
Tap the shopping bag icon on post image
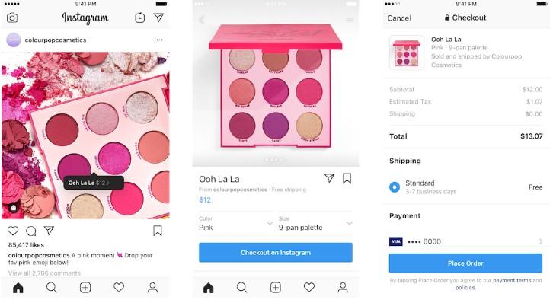(14, 208)
